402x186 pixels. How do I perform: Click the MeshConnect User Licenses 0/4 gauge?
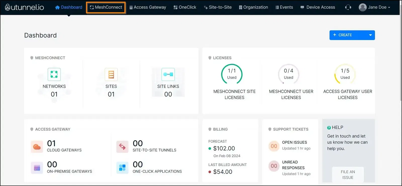(x=288, y=74)
